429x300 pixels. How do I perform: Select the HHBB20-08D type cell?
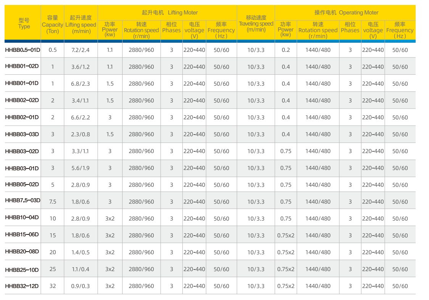pos(22,251)
